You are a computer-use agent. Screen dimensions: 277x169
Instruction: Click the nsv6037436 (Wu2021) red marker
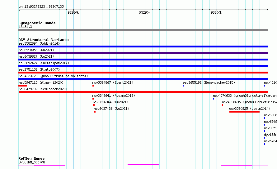pyautogui.click(x=95, y=112)
